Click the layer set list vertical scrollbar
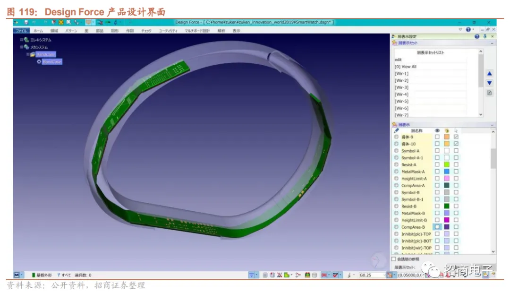The height and width of the screenshot is (293, 510). click(x=481, y=83)
